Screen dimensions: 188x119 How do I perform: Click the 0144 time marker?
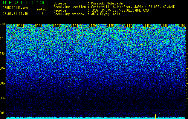tap(75, 26)
